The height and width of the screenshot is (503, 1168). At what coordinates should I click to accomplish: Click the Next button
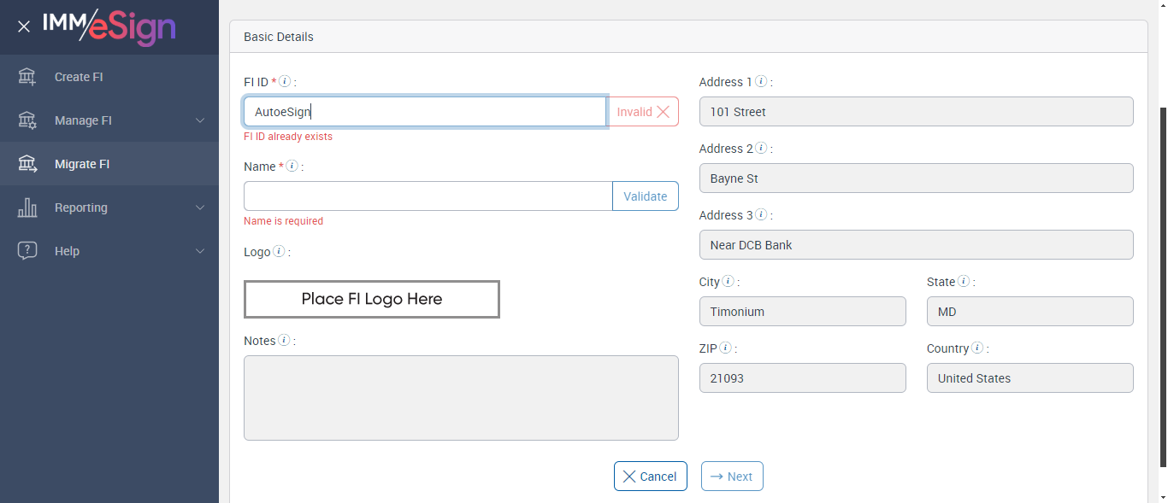pos(732,477)
